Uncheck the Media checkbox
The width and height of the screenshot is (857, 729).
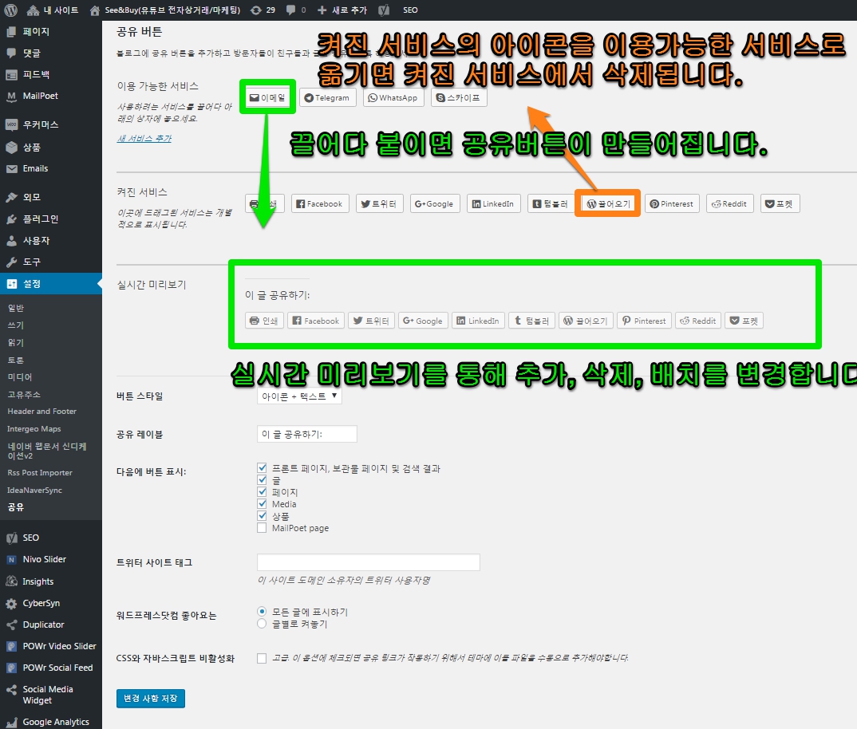(x=263, y=504)
